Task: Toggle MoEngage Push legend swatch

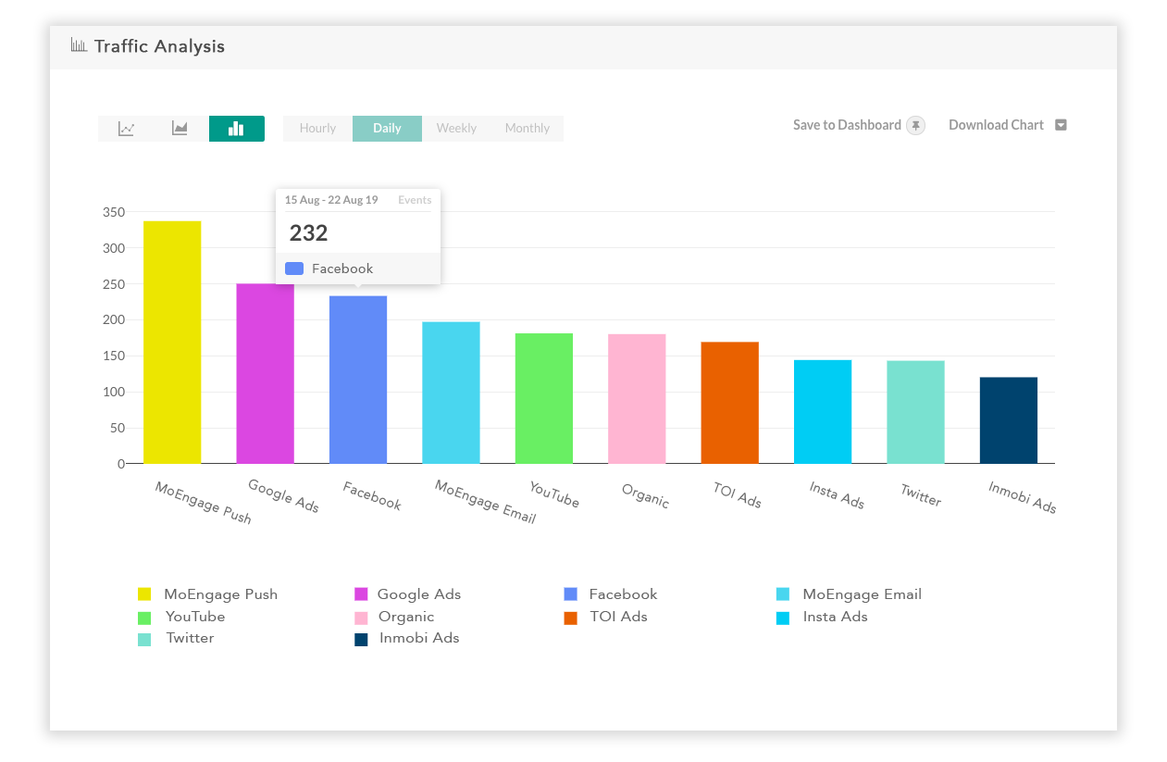Action: tap(144, 594)
